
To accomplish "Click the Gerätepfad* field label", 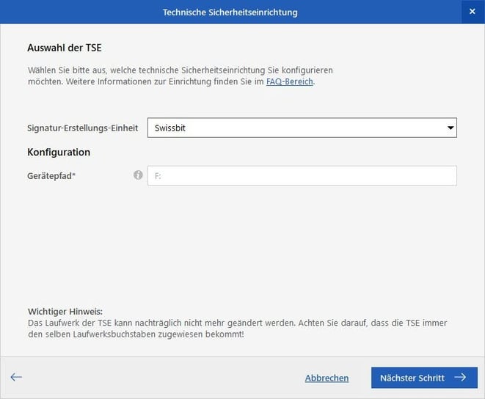I will (x=51, y=175).
